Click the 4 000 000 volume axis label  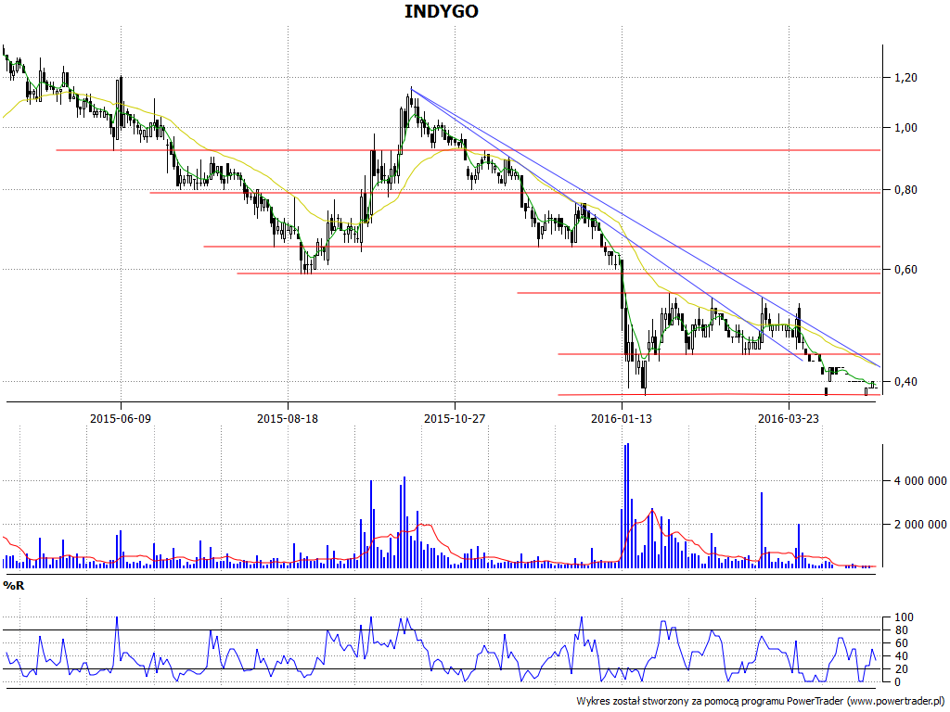(x=919, y=481)
